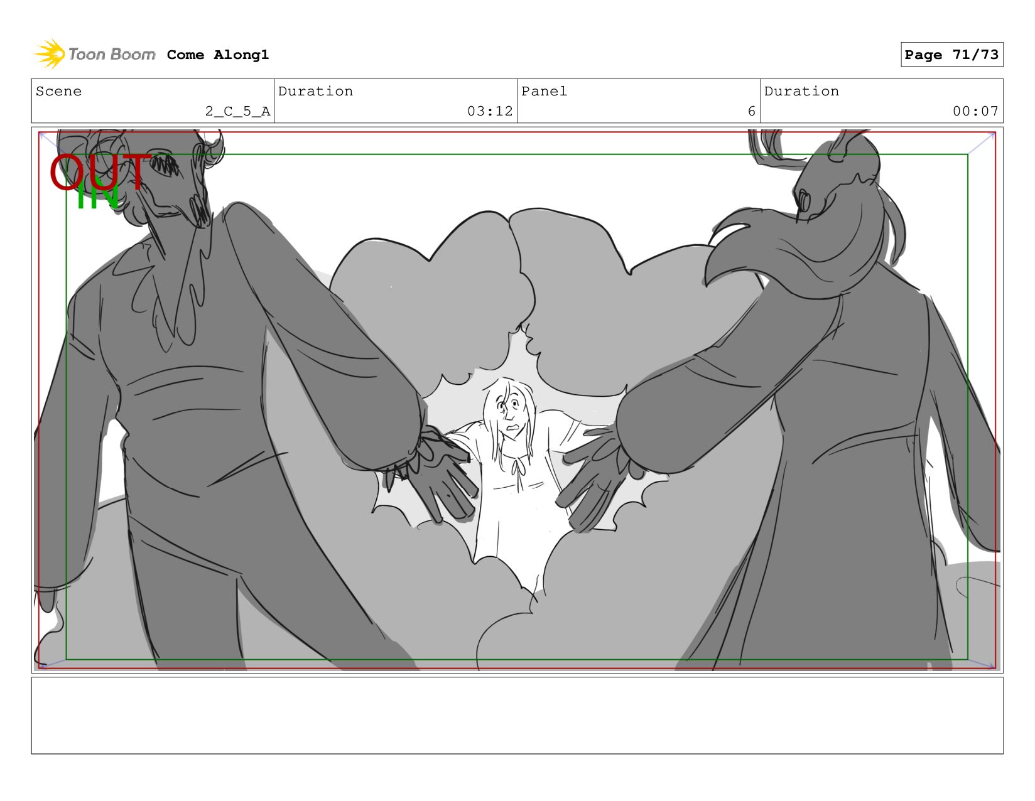Click the 'Come Along1' project title
The height and width of the screenshot is (801, 1035).
(218, 55)
